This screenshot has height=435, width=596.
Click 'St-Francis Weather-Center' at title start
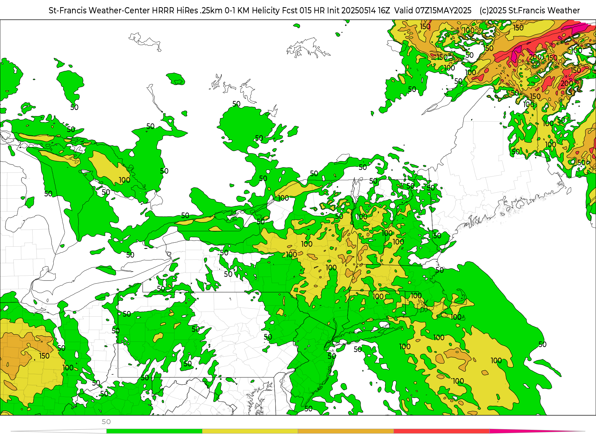pos(99,11)
